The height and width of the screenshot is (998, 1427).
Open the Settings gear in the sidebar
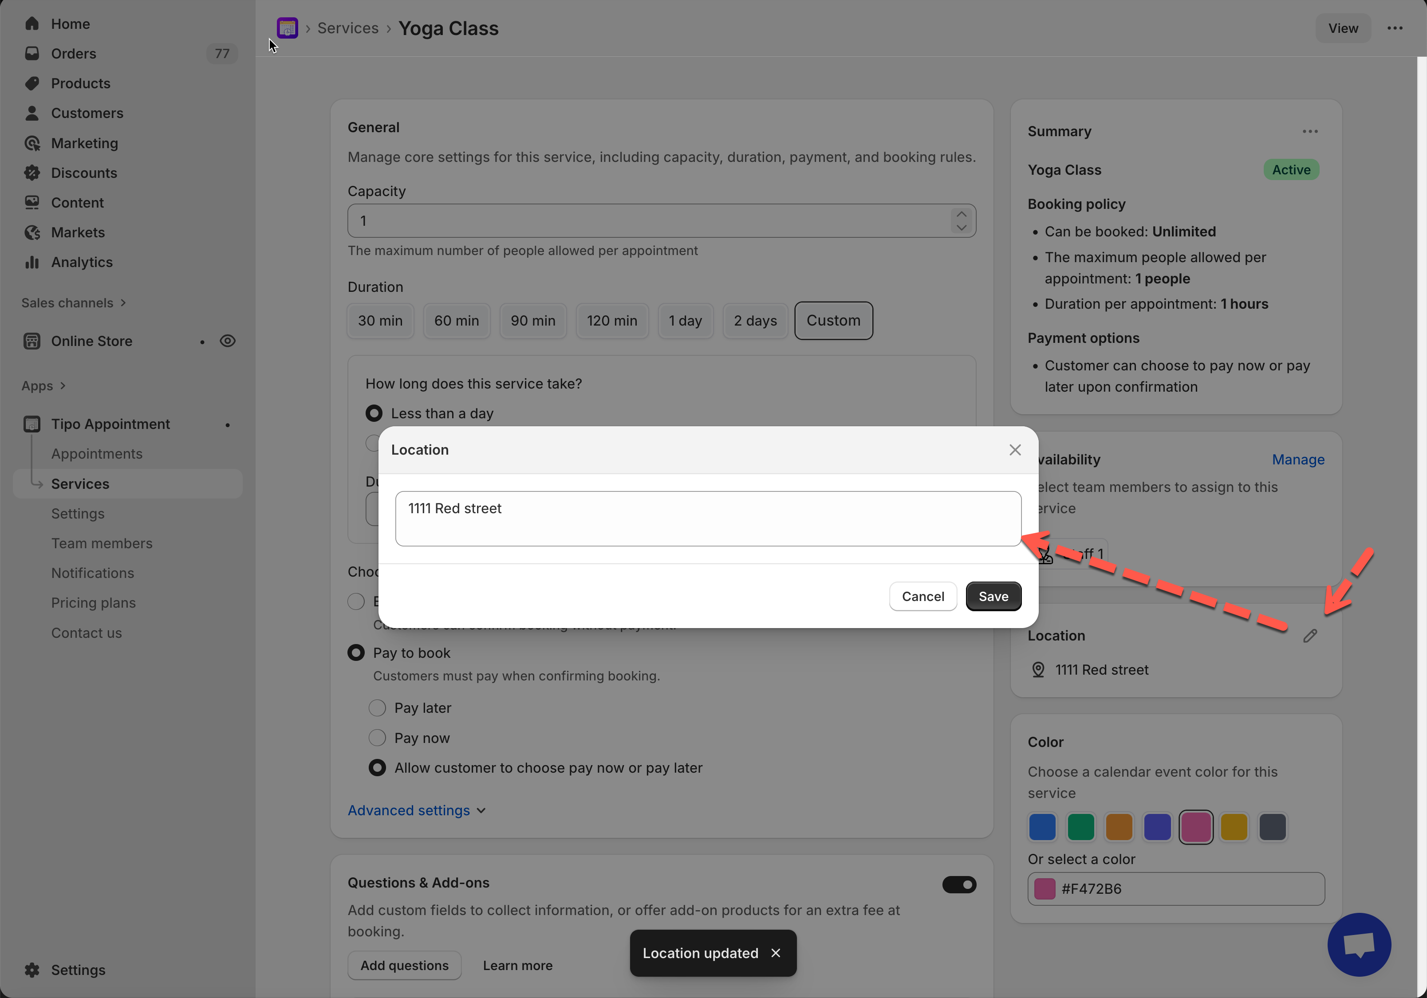pos(32,970)
